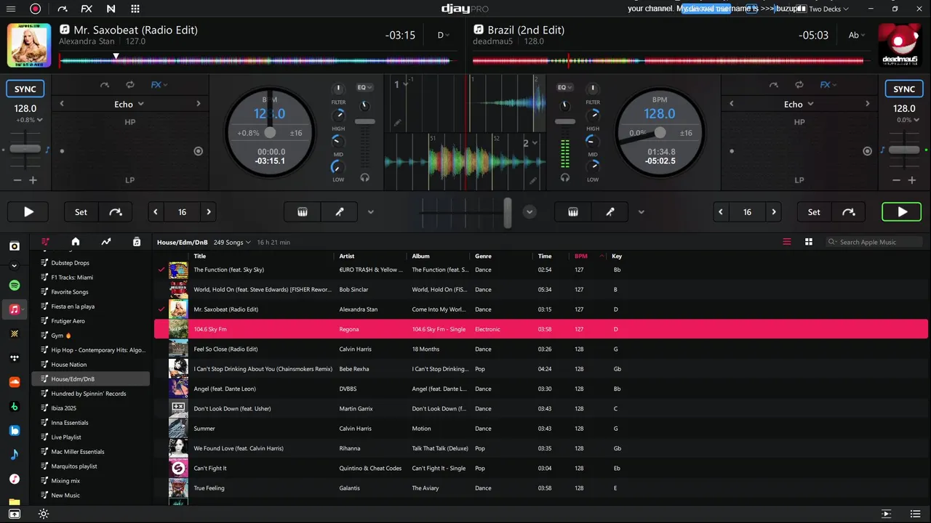
Task: Sort library by BPM column header
Action: (581, 256)
